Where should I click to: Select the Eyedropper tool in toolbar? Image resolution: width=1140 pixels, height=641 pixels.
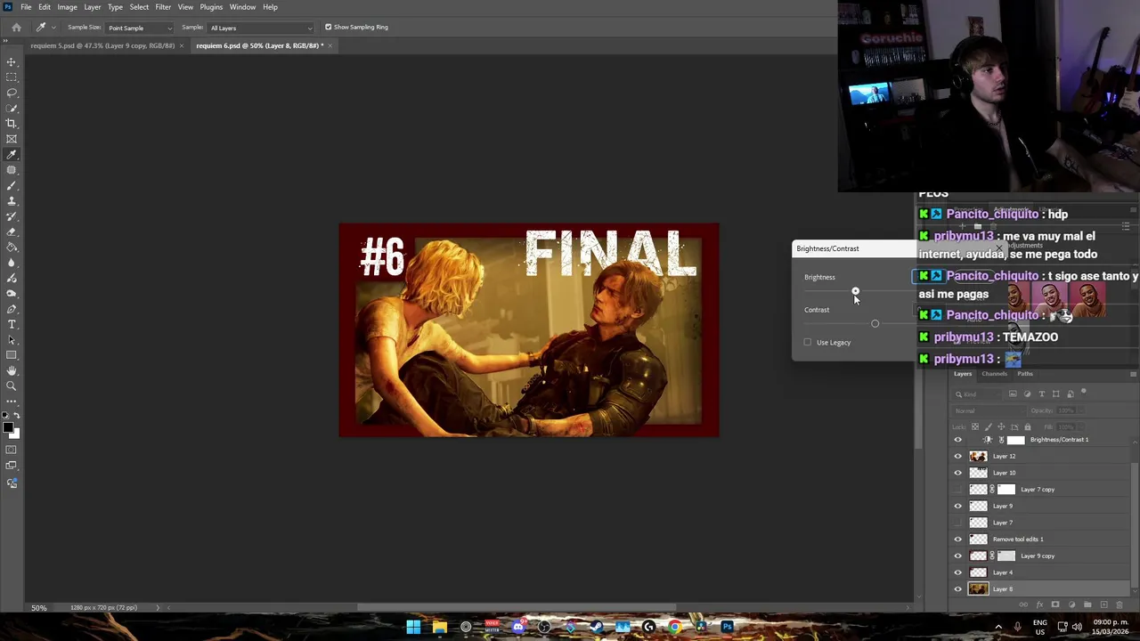[12, 154]
